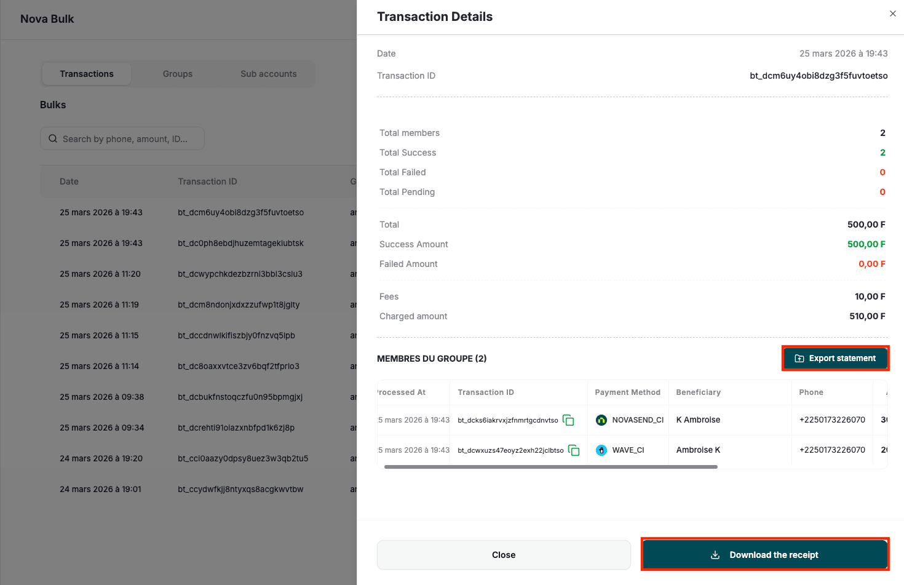Screen dimensions: 904x585
Task: Switch to the Groups tab
Action: click(x=177, y=73)
